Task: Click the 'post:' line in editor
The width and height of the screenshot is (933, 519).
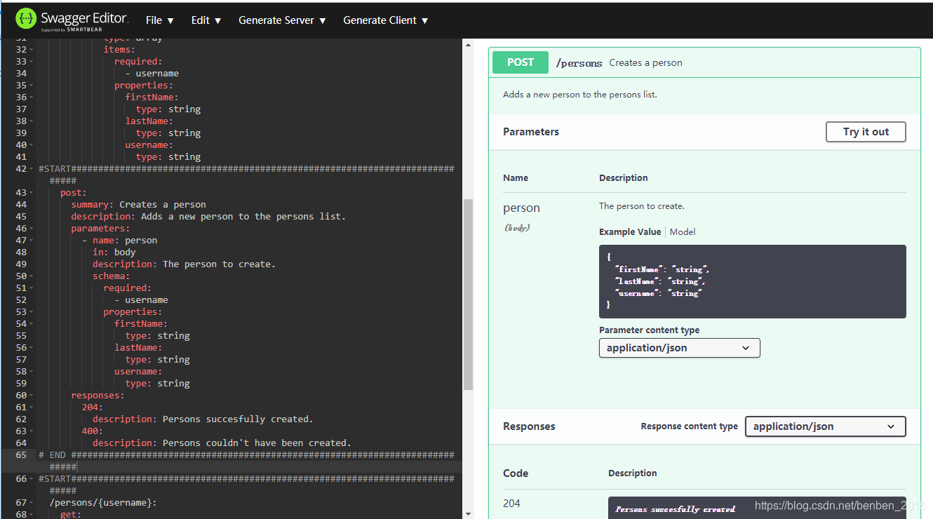Action: tap(74, 192)
